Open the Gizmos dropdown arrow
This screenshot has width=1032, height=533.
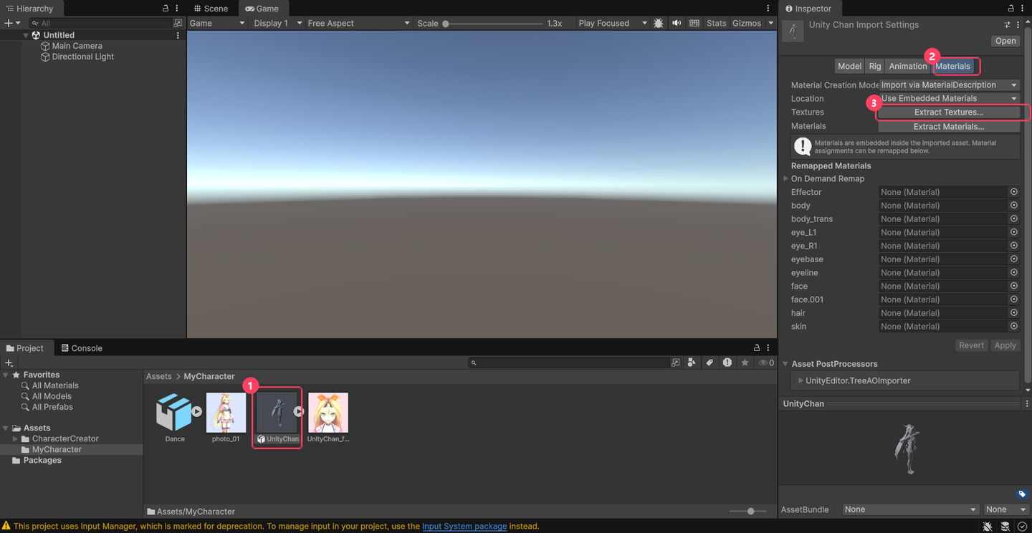pyautogui.click(x=771, y=23)
